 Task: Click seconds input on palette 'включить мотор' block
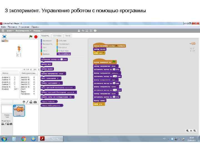click(62, 59)
